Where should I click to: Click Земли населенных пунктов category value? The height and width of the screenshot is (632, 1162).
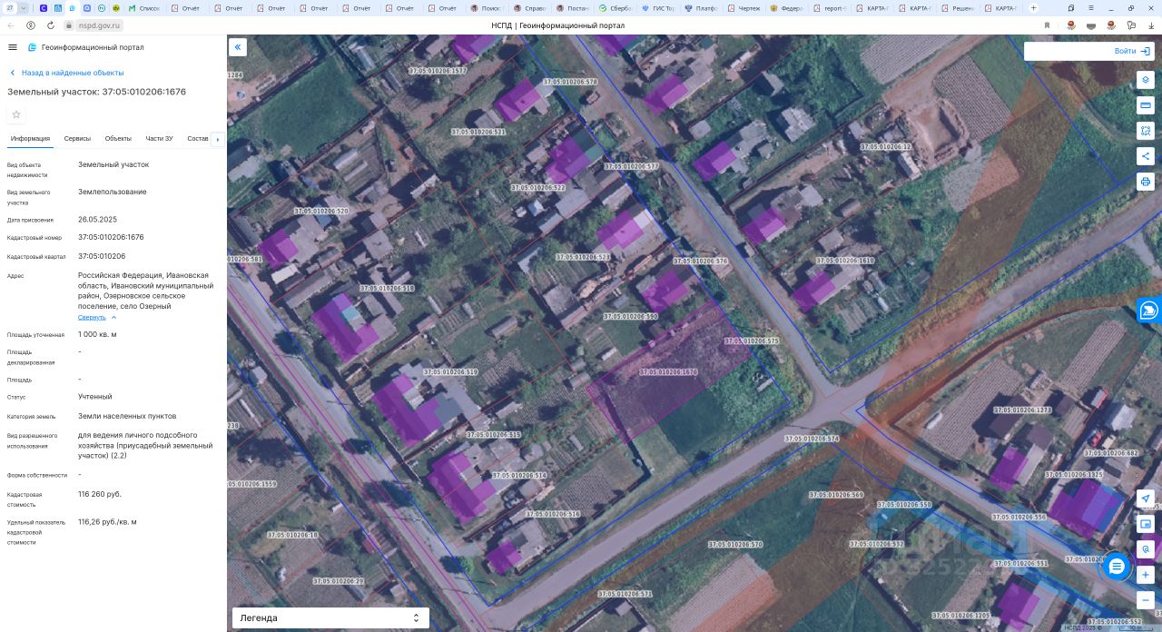click(127, 416)
